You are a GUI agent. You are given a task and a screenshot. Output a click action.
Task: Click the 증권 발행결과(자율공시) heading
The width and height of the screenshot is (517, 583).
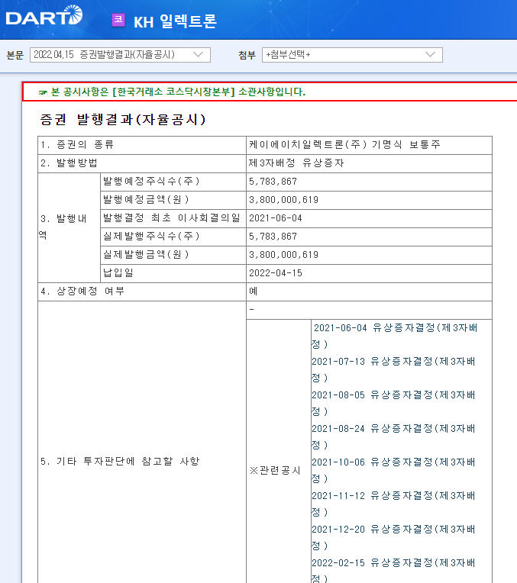123,119
